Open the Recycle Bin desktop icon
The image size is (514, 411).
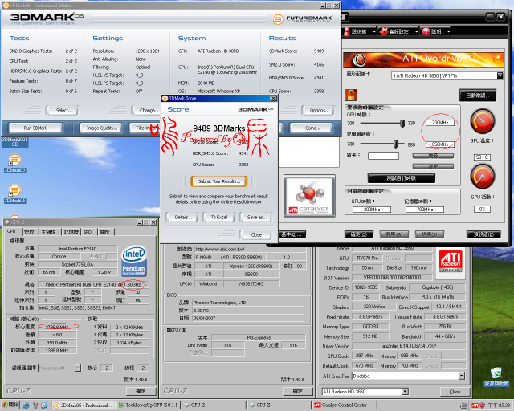pos(496,376)
